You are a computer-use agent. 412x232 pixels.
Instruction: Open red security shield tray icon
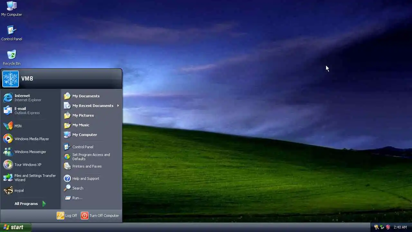click(x=388, y=227)
